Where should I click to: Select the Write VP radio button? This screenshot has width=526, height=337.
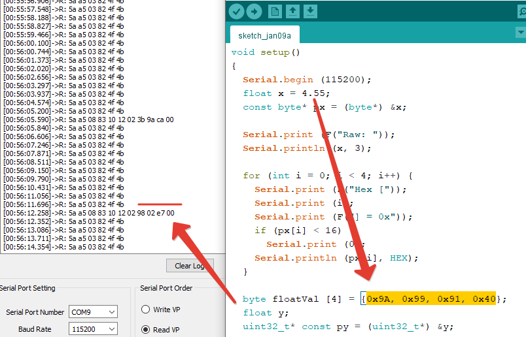pyautogui.click(x=146, y=309)
